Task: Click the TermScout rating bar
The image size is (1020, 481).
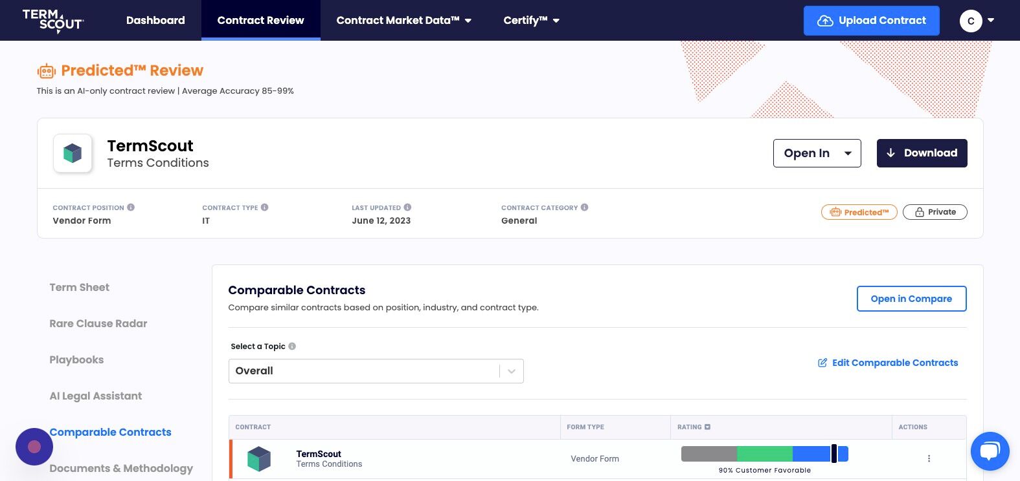Action: coord(765,454)
